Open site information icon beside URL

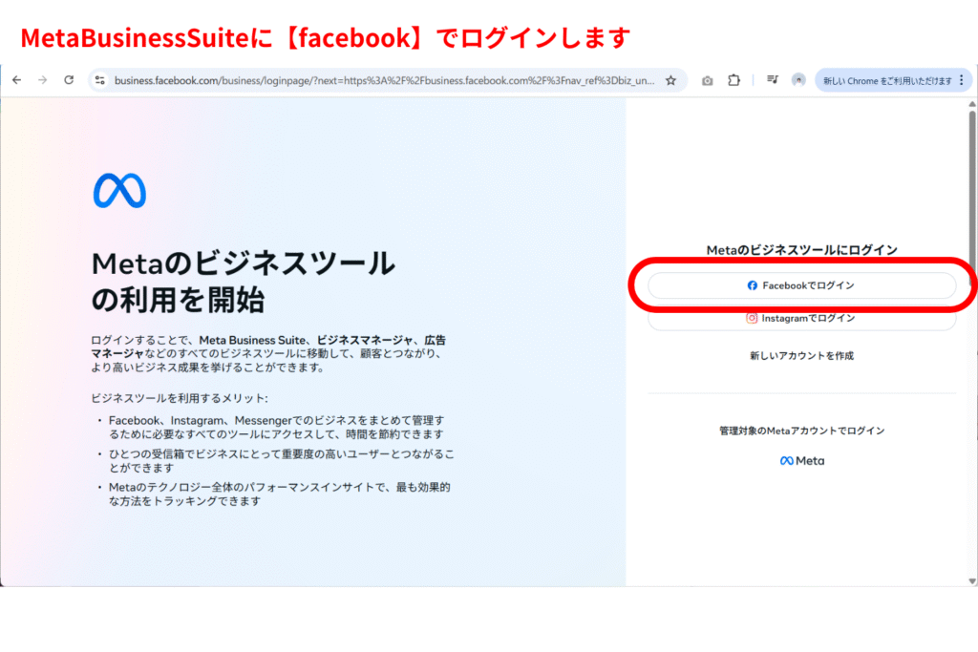point(99,81)
